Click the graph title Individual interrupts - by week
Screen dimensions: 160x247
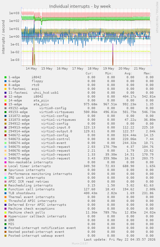[x=80, y=6]
